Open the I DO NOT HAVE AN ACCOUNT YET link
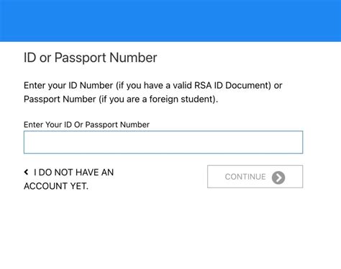This screenshot has height=269, width=341. click(68, 179)
